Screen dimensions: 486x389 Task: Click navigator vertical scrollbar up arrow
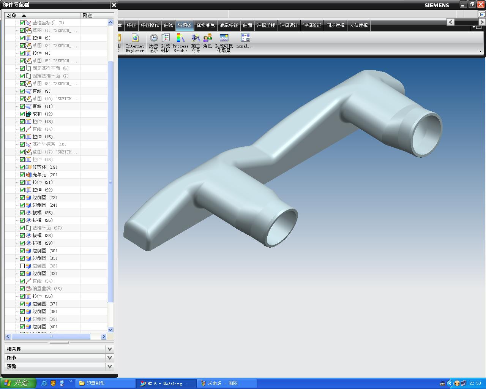tap(110, 22)
